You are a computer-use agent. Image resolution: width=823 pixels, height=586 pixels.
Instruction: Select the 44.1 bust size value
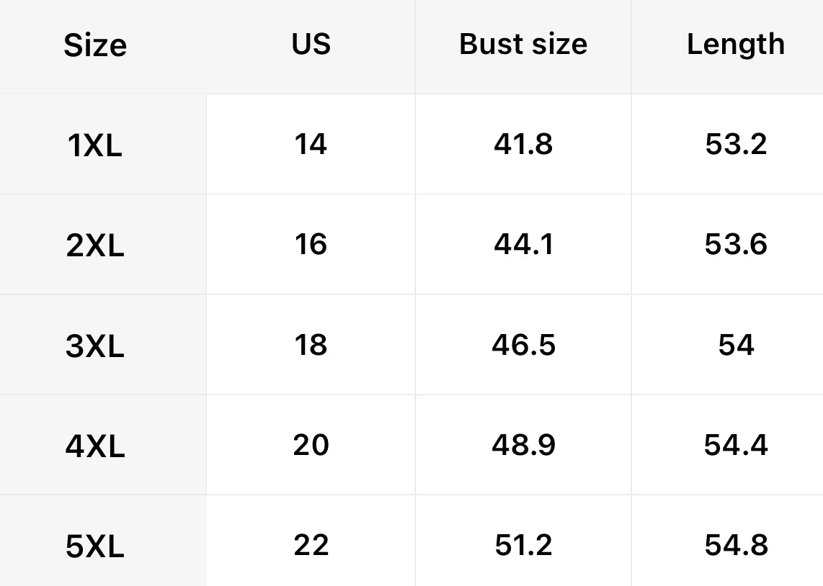pos(523,244)
